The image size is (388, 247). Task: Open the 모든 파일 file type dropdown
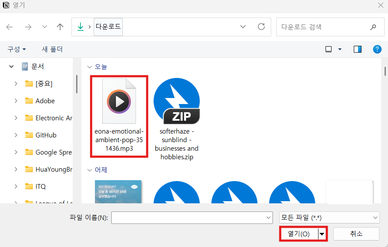coord(329,217)
